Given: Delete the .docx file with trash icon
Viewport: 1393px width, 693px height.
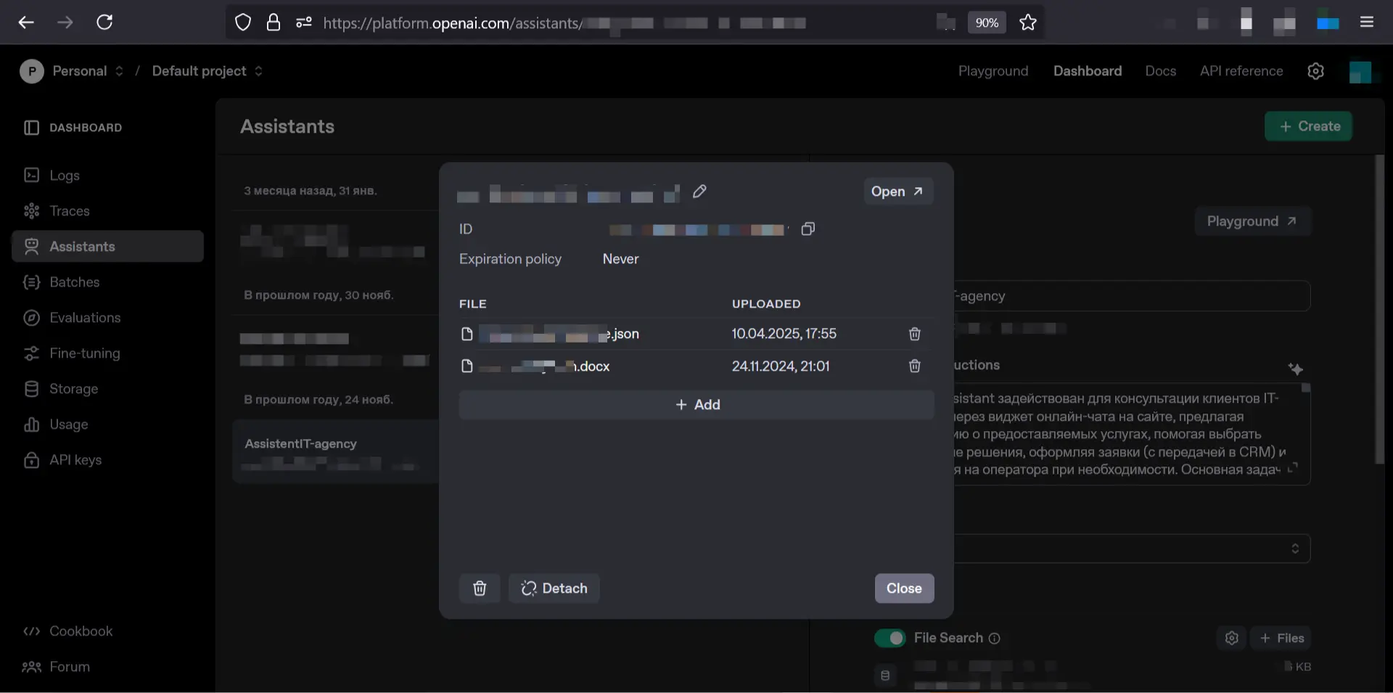Looking at the screenshot, I should click(915, 366).
